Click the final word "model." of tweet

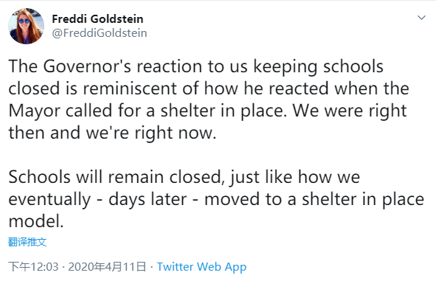click(x=36, y=221)
